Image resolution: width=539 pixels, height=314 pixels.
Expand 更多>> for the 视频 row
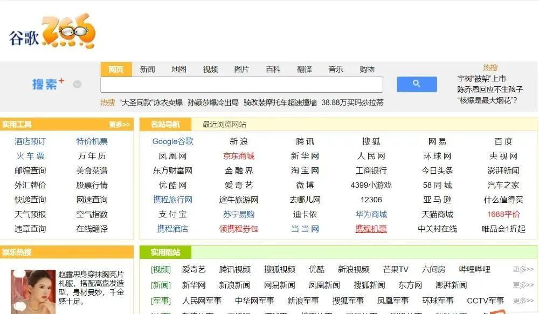[x=523, y=269]
